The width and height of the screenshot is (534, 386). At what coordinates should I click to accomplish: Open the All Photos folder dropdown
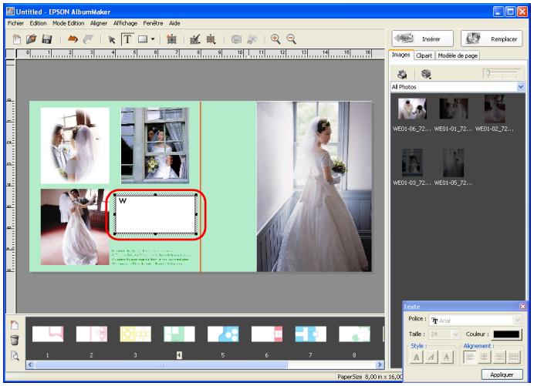[x=521, y=87]
